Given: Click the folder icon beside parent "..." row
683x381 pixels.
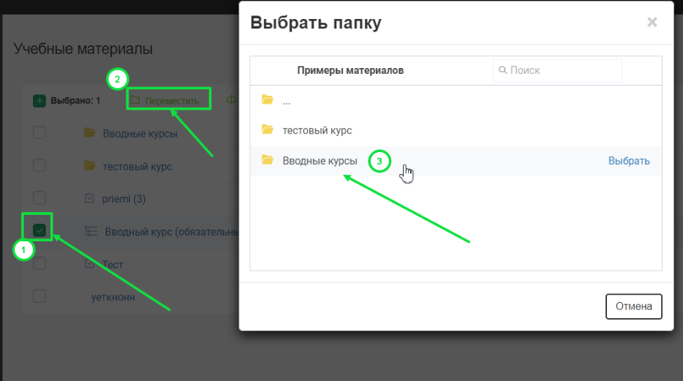Looking at the screenshot, I should click(x=268, y=99).
